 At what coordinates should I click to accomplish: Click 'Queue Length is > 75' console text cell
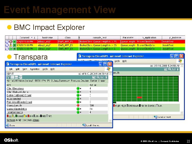pyautogui.click(x=99, y=42)
